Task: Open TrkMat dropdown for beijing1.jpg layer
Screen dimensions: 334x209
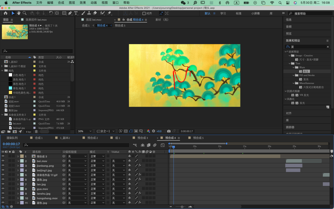Action: (x=118, y=170)
